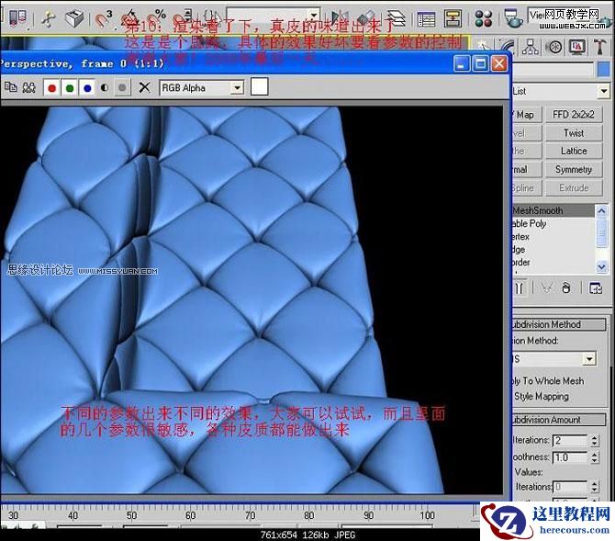Image resolution: width=615 pixels, height=541 pixels.
Task: Collapse the Subdivision Amount rollout
Action: pyautogui.click(x=559, y=420)
